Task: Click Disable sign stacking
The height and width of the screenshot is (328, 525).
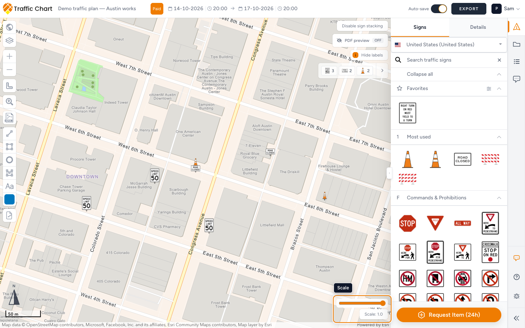Action: (x=362, y=26)
